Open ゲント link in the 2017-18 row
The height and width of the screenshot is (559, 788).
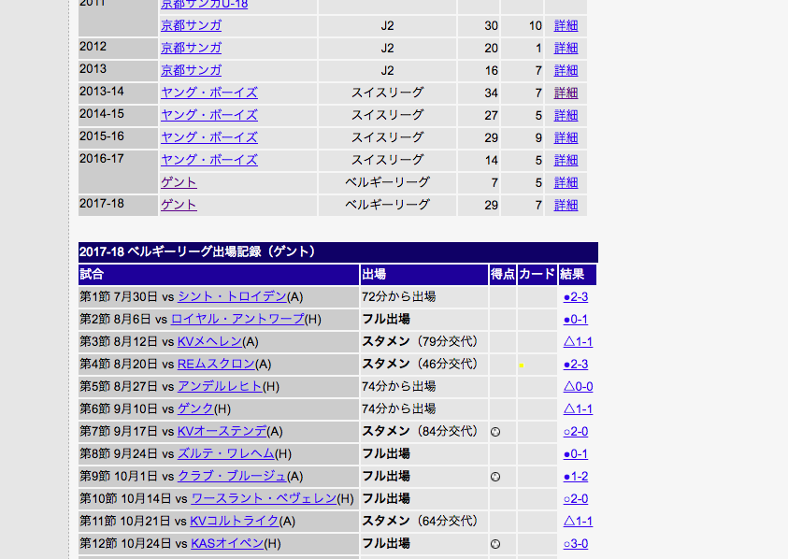click(179, 205)
